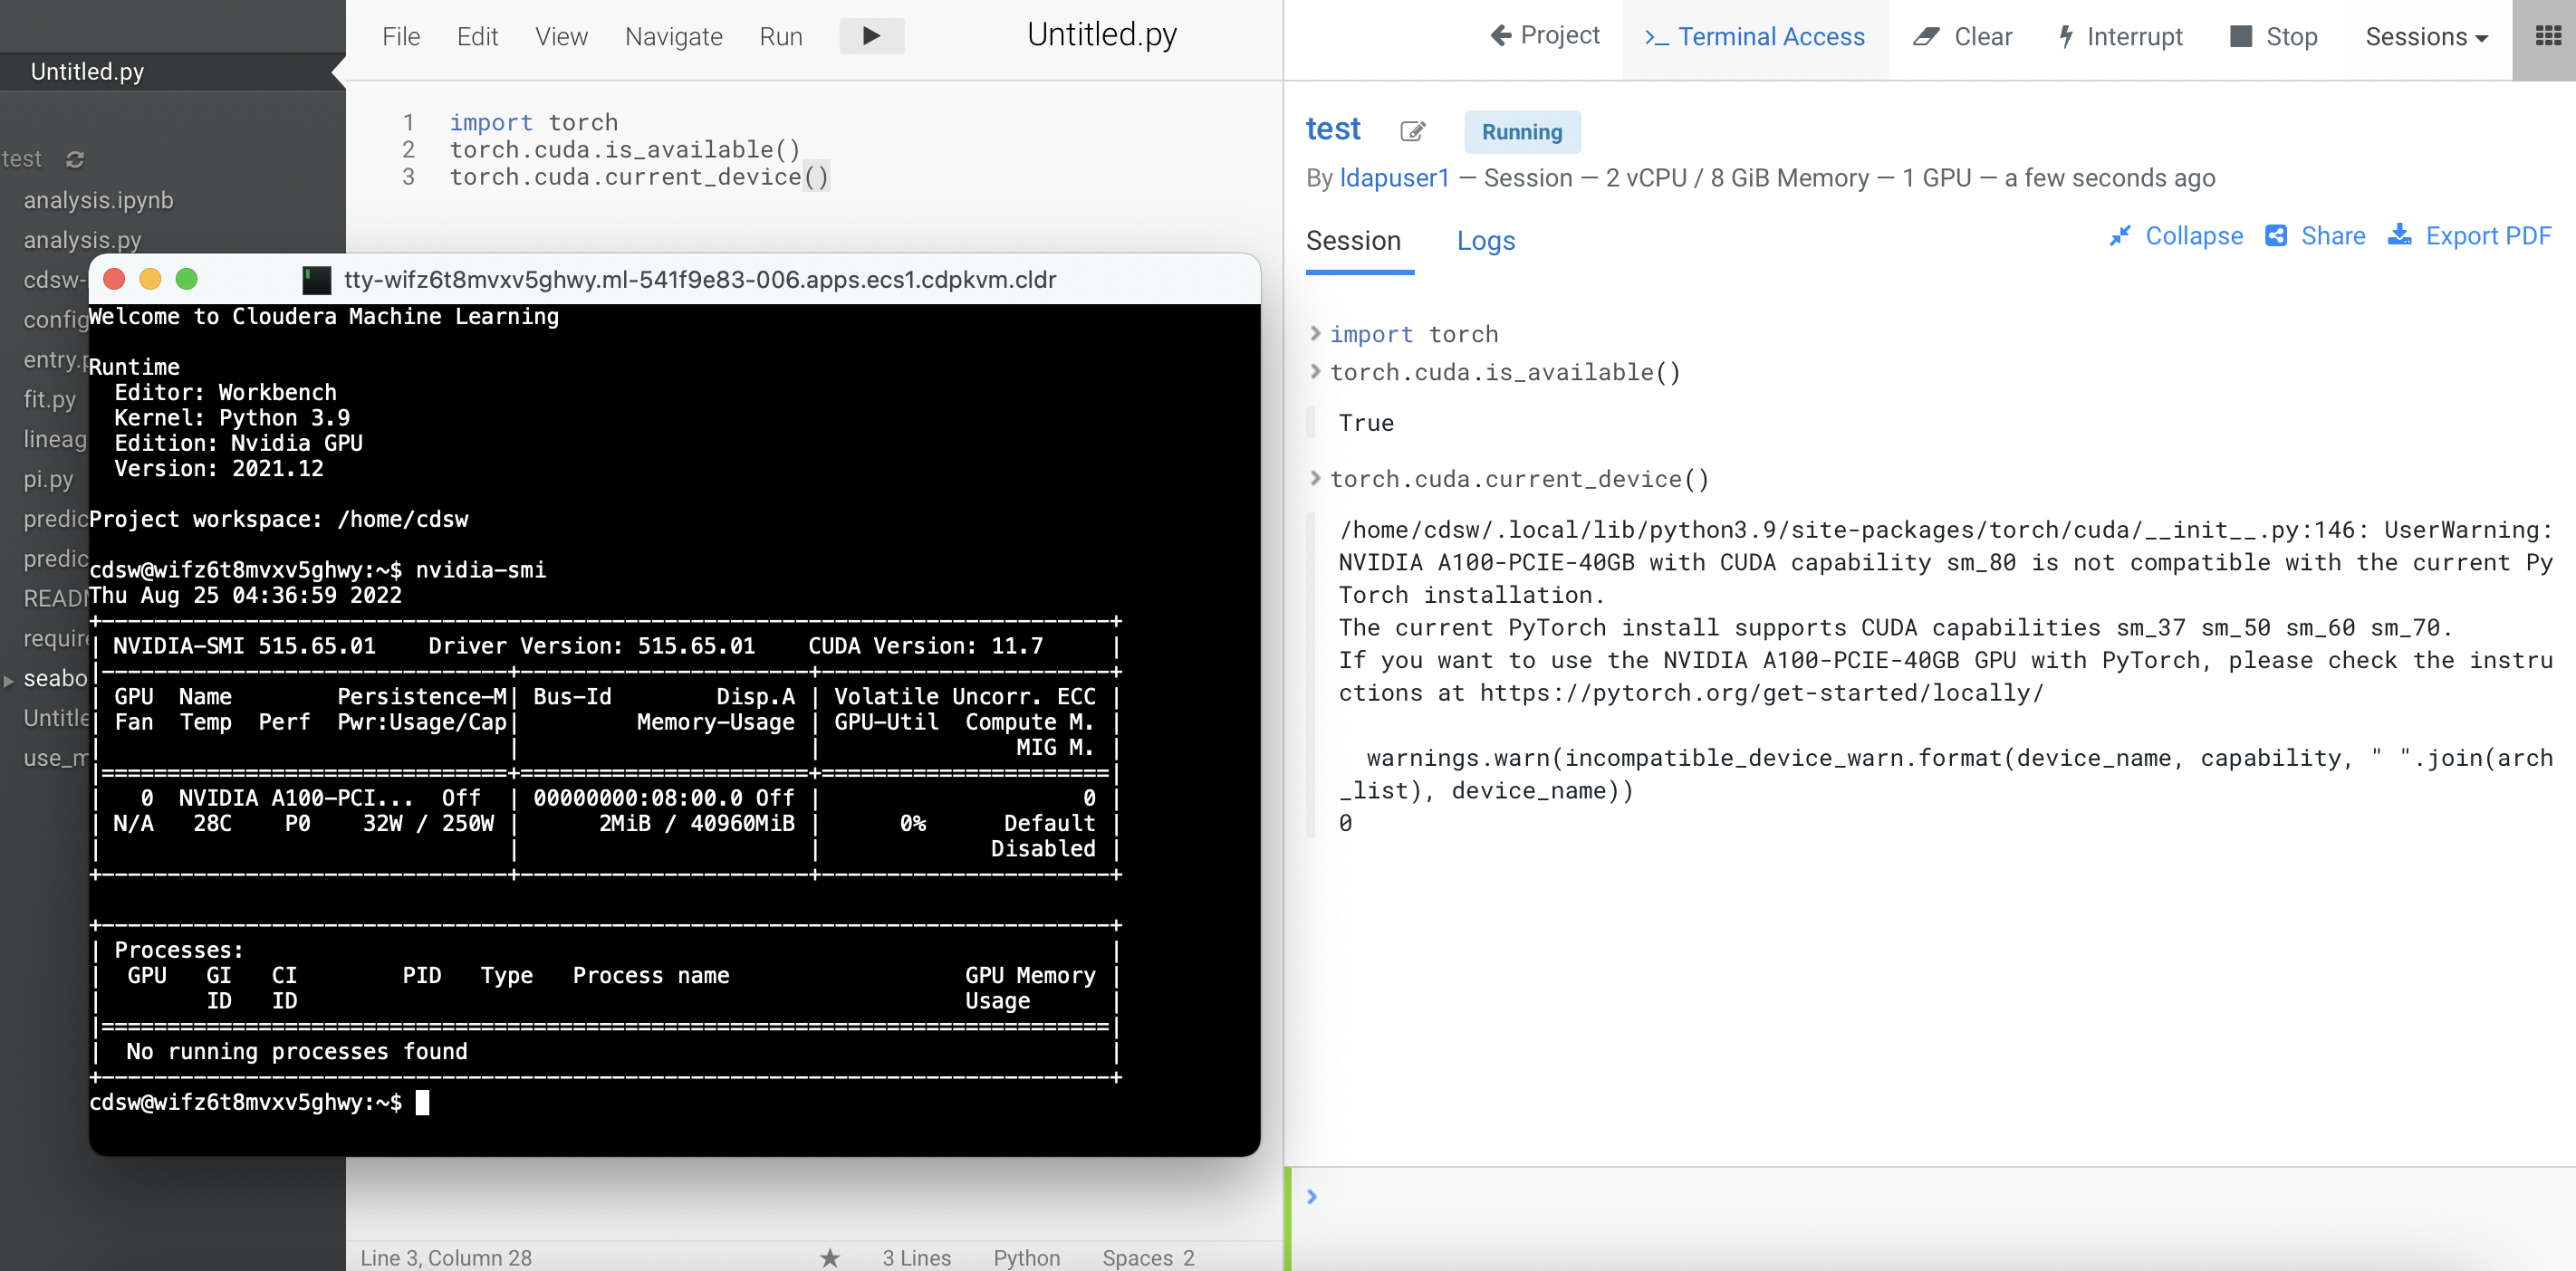Collapse the torch.cuda.current_device() output
Image resolution: width=2576 pixels, height=1271 pixels.
tap(1315, 478)
